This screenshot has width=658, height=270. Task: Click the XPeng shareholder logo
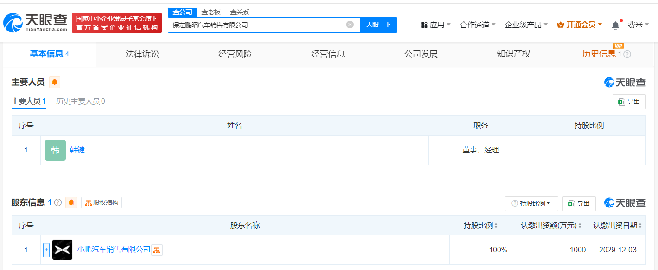pyautogui.click(x=62, y=250)
